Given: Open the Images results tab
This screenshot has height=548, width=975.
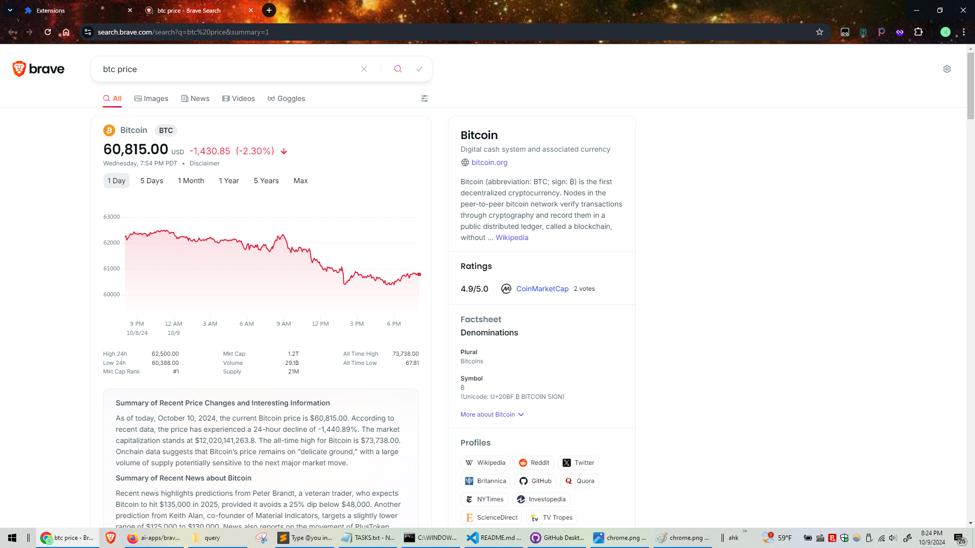Looking at the screenshot, I should 151,98.
